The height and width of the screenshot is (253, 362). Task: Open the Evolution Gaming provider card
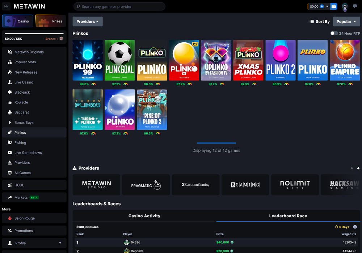point(195,185)
